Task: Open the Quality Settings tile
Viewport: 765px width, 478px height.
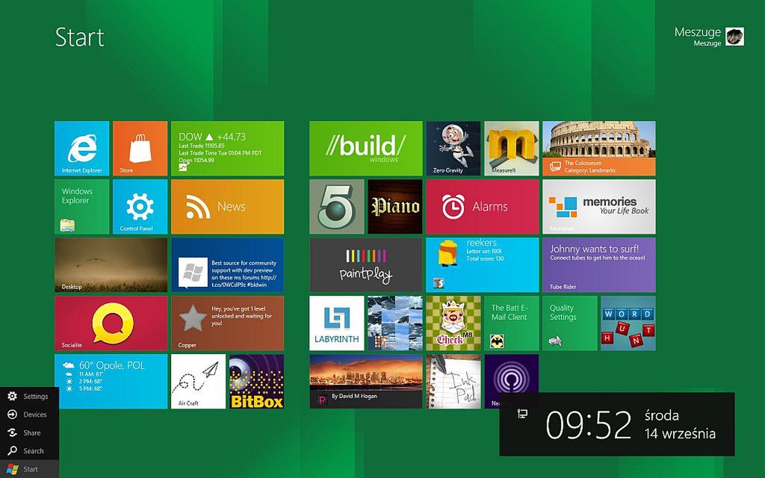Action: click(570, 323)
